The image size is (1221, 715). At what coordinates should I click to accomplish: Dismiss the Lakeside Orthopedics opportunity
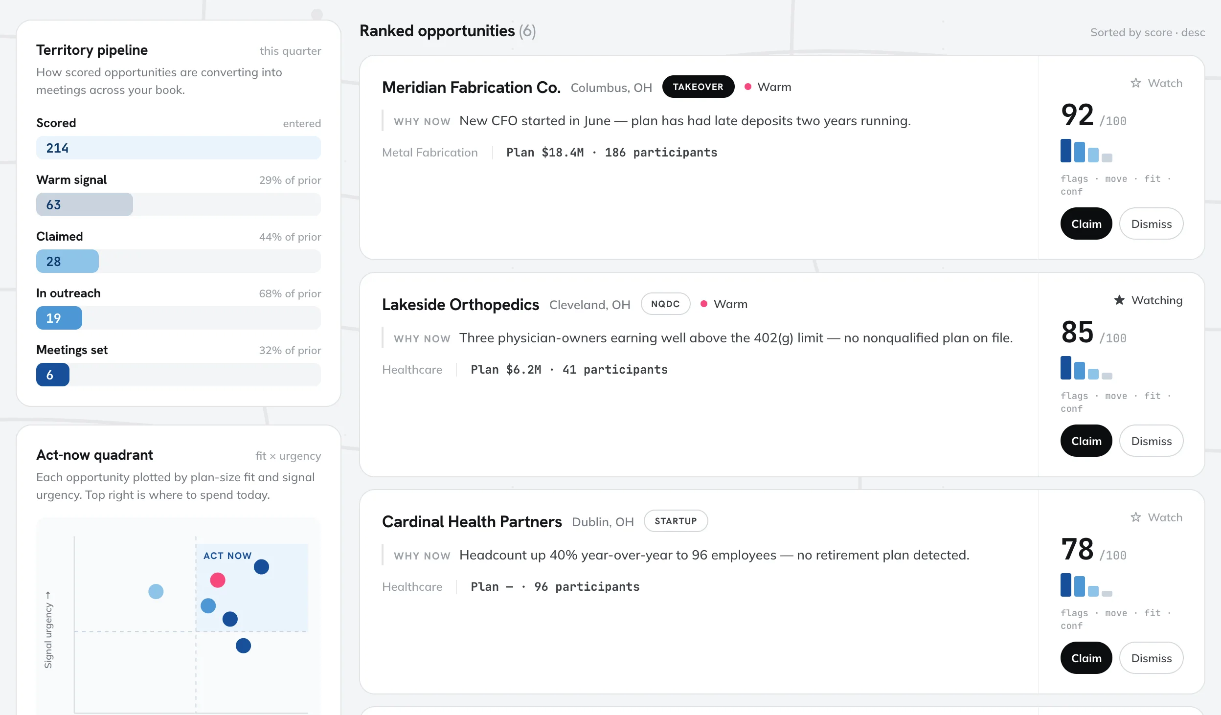[x=1151, y=441]
